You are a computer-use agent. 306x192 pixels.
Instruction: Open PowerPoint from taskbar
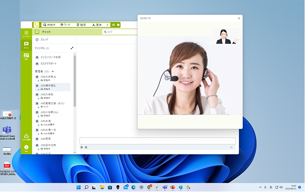173,187
